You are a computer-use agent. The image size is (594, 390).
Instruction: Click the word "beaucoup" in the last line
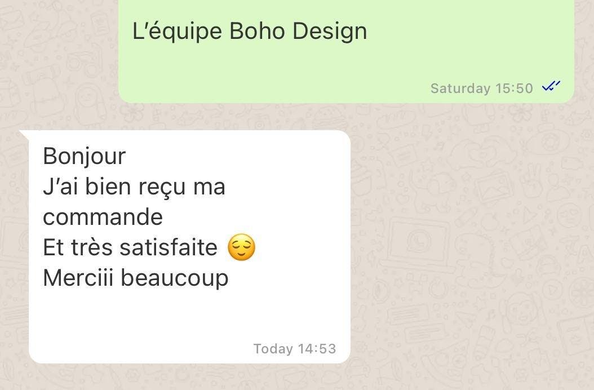175,278
